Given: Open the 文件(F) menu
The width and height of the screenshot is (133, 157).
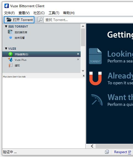Looking at the screenshot, I should tap(9, 13).
